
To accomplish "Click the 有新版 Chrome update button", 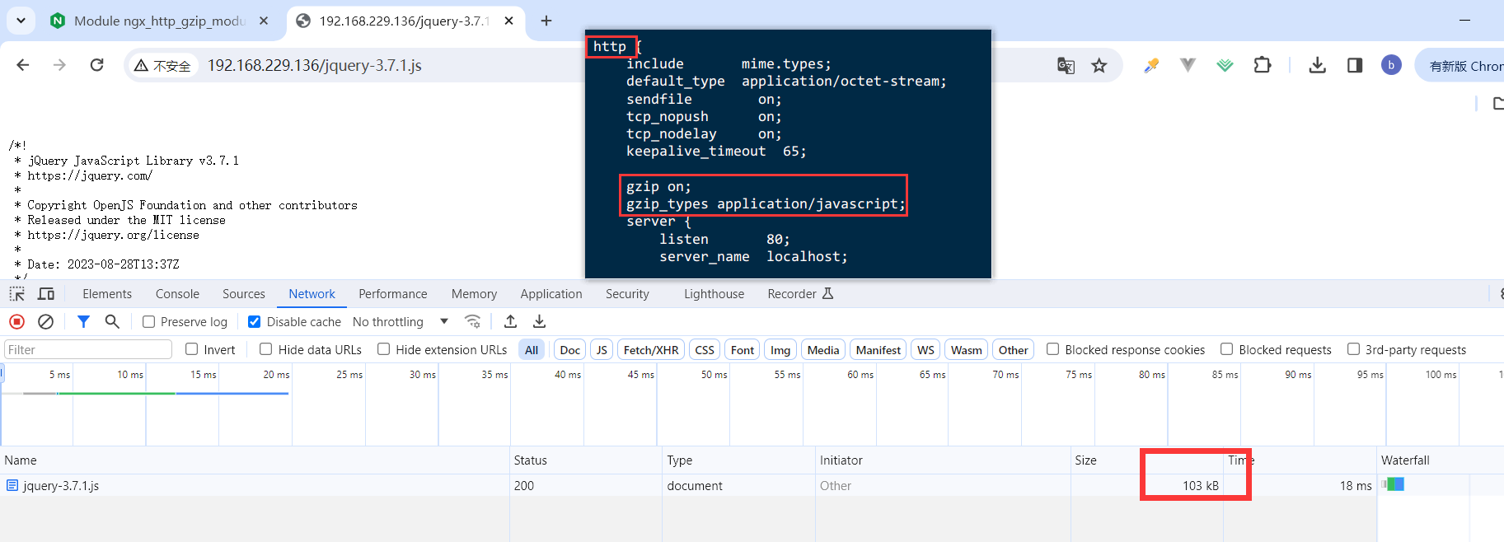I will (1462, 66).
